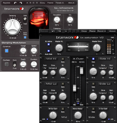Select preset slot A in bx_saturator
Viewport: 117px width, 123px height.
point(66,31)
